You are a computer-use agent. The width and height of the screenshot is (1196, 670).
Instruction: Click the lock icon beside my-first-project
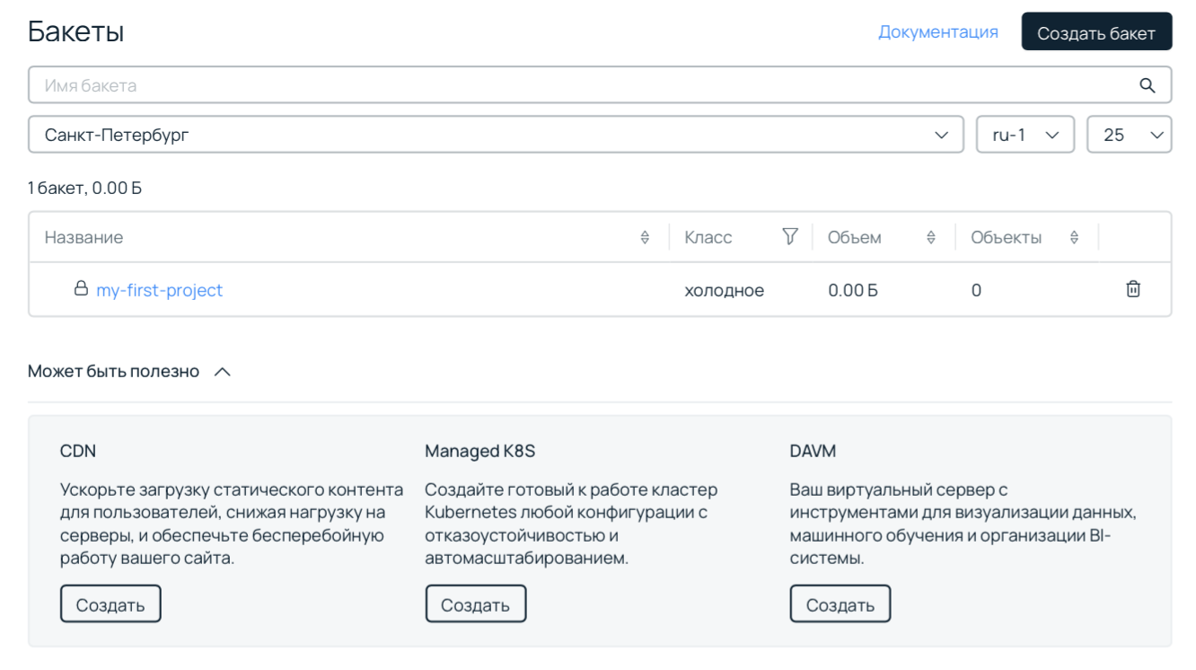tap(81, 289)
